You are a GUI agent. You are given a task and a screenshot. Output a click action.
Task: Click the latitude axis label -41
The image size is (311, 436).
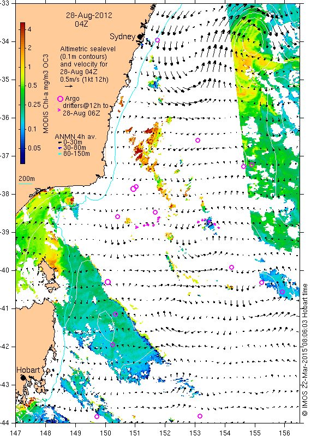coord(5,308)
